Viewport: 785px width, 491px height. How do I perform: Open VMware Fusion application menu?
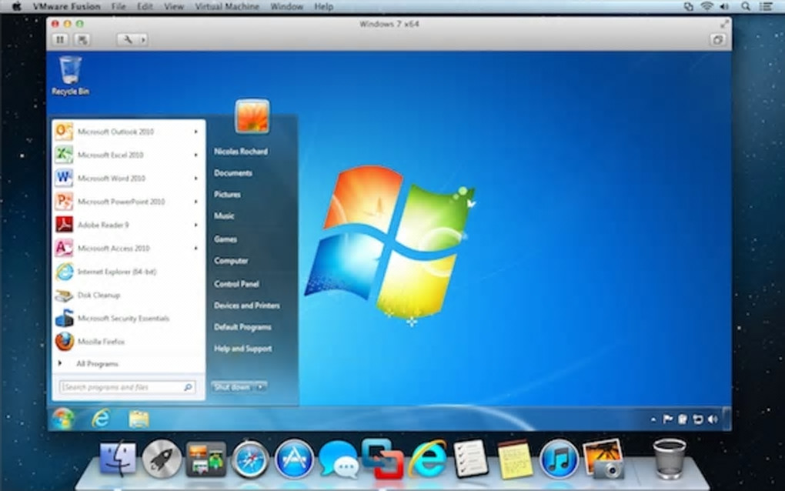point(67,6)
